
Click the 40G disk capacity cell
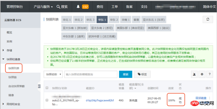click(x=121, y=100)
